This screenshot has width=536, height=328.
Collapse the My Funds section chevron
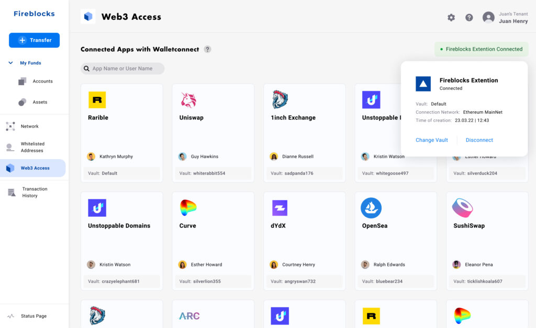(x=10, y=63)
